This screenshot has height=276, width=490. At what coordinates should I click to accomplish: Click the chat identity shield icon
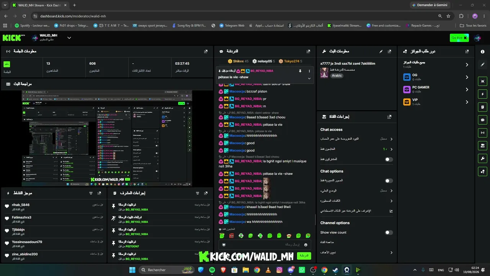224,245
